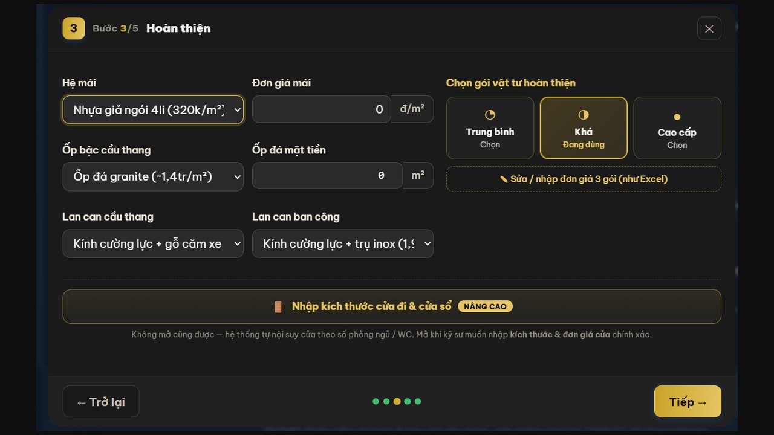Click the Tiếp next button
The height and width of the screenshot is (435, 774).
tap(688, 402)
